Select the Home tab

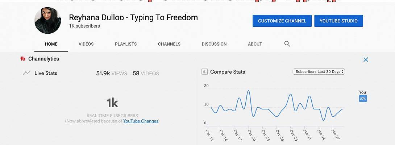click(x=51, y=44)
